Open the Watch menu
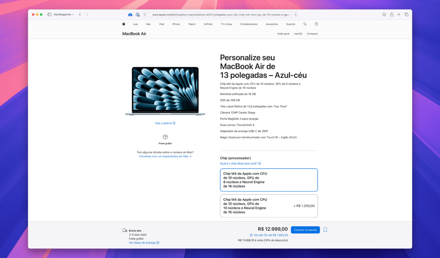440x258 pixels. (x=192, y=24)
